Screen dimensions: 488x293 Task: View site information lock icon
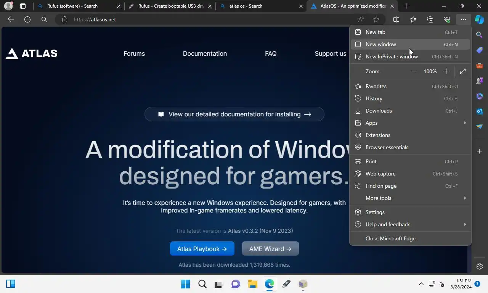[65, 19]
